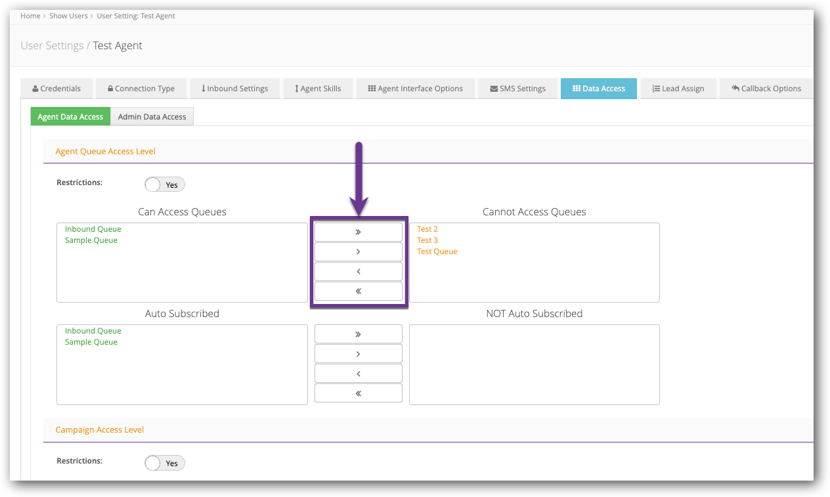
Task: Toggle Campaign Access Level restrictions switch
Action: tap(165, 463)
